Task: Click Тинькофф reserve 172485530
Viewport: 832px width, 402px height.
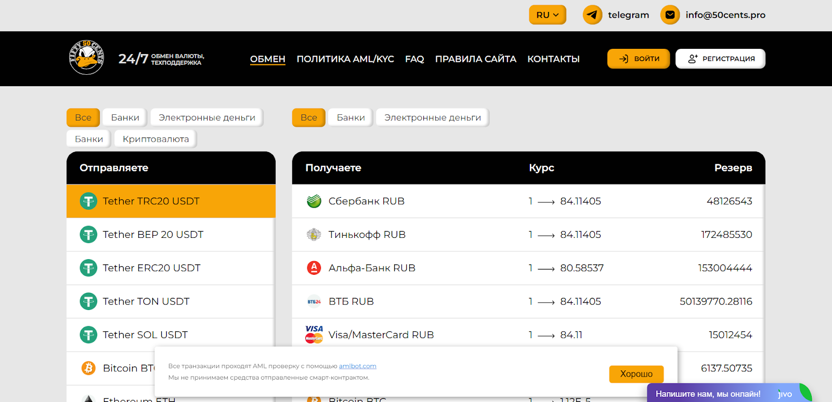Action: [x=726, y=235]
